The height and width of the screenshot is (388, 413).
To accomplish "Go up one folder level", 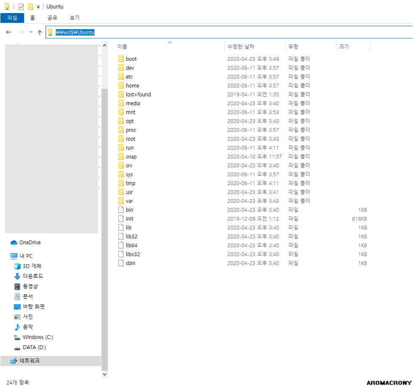I will [39, 32].
